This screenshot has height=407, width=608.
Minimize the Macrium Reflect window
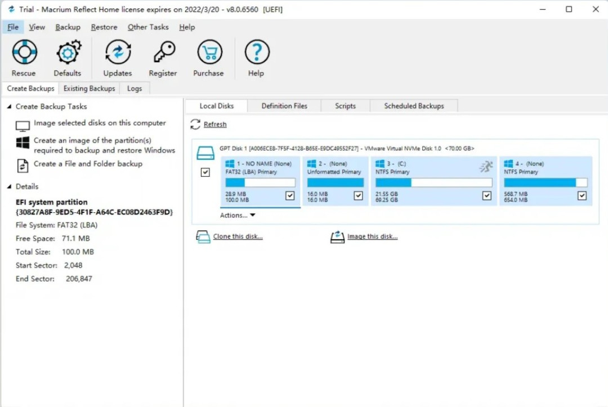click(x=543, y=10)
